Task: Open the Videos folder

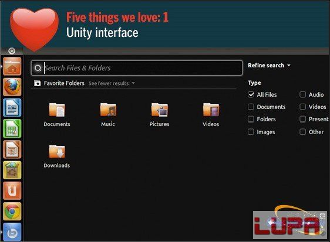Action: click(211, 115)
